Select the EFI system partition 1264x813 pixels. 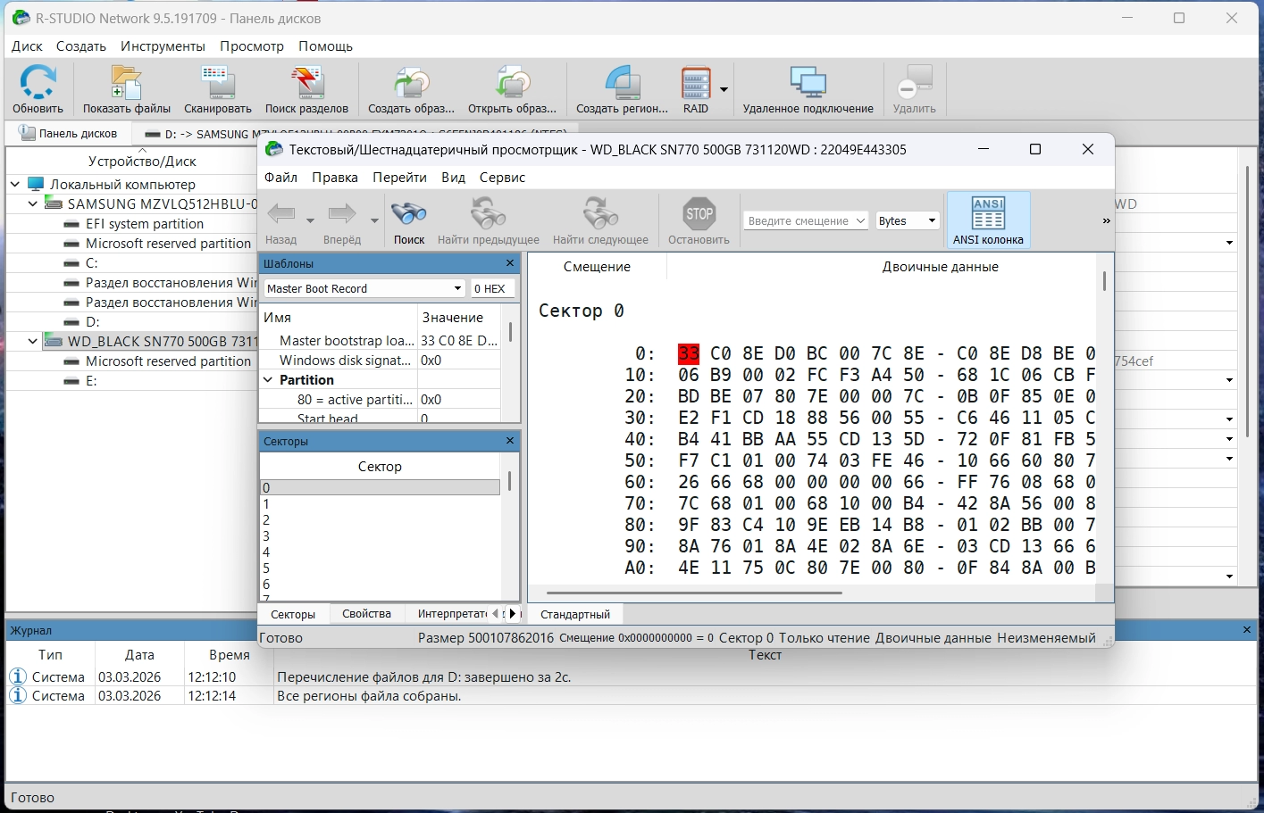click(x=145, y=224)
